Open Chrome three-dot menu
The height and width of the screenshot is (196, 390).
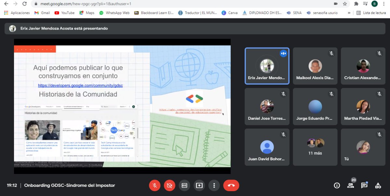point(384,4)
